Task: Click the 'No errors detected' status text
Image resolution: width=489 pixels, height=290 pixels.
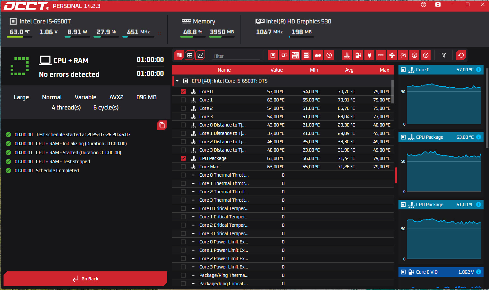Action: [69, 74]
